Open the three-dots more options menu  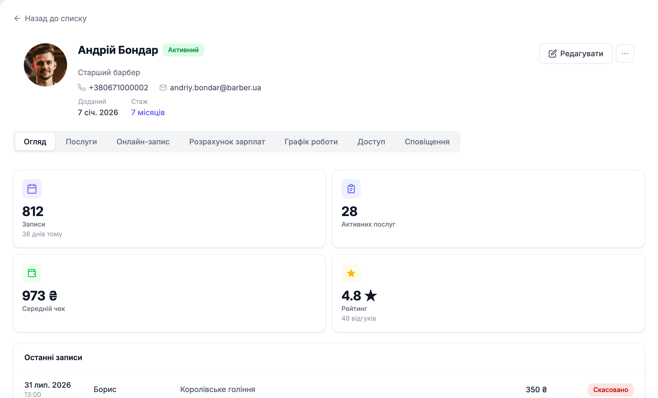click(x=625, y=54)
